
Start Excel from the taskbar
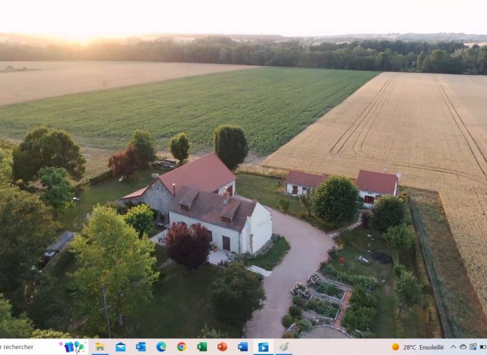point(202,346)
